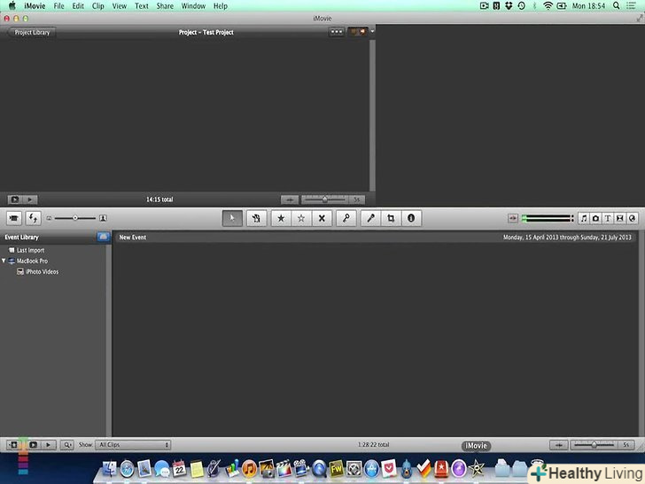Open the Keyword key tool
Screen dimensions: 645x484
pyautogui.click(x=346, y=218)
